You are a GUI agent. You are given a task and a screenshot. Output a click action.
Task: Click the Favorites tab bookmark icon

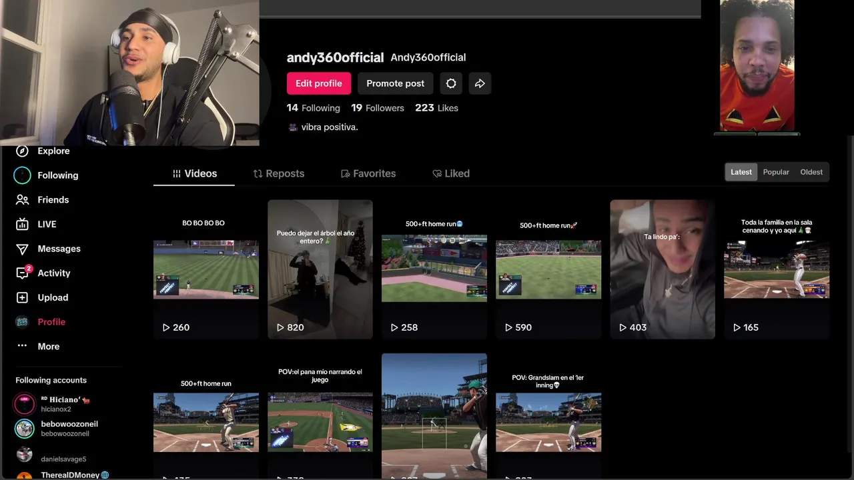pyautogui.click(x=345, y=173)
